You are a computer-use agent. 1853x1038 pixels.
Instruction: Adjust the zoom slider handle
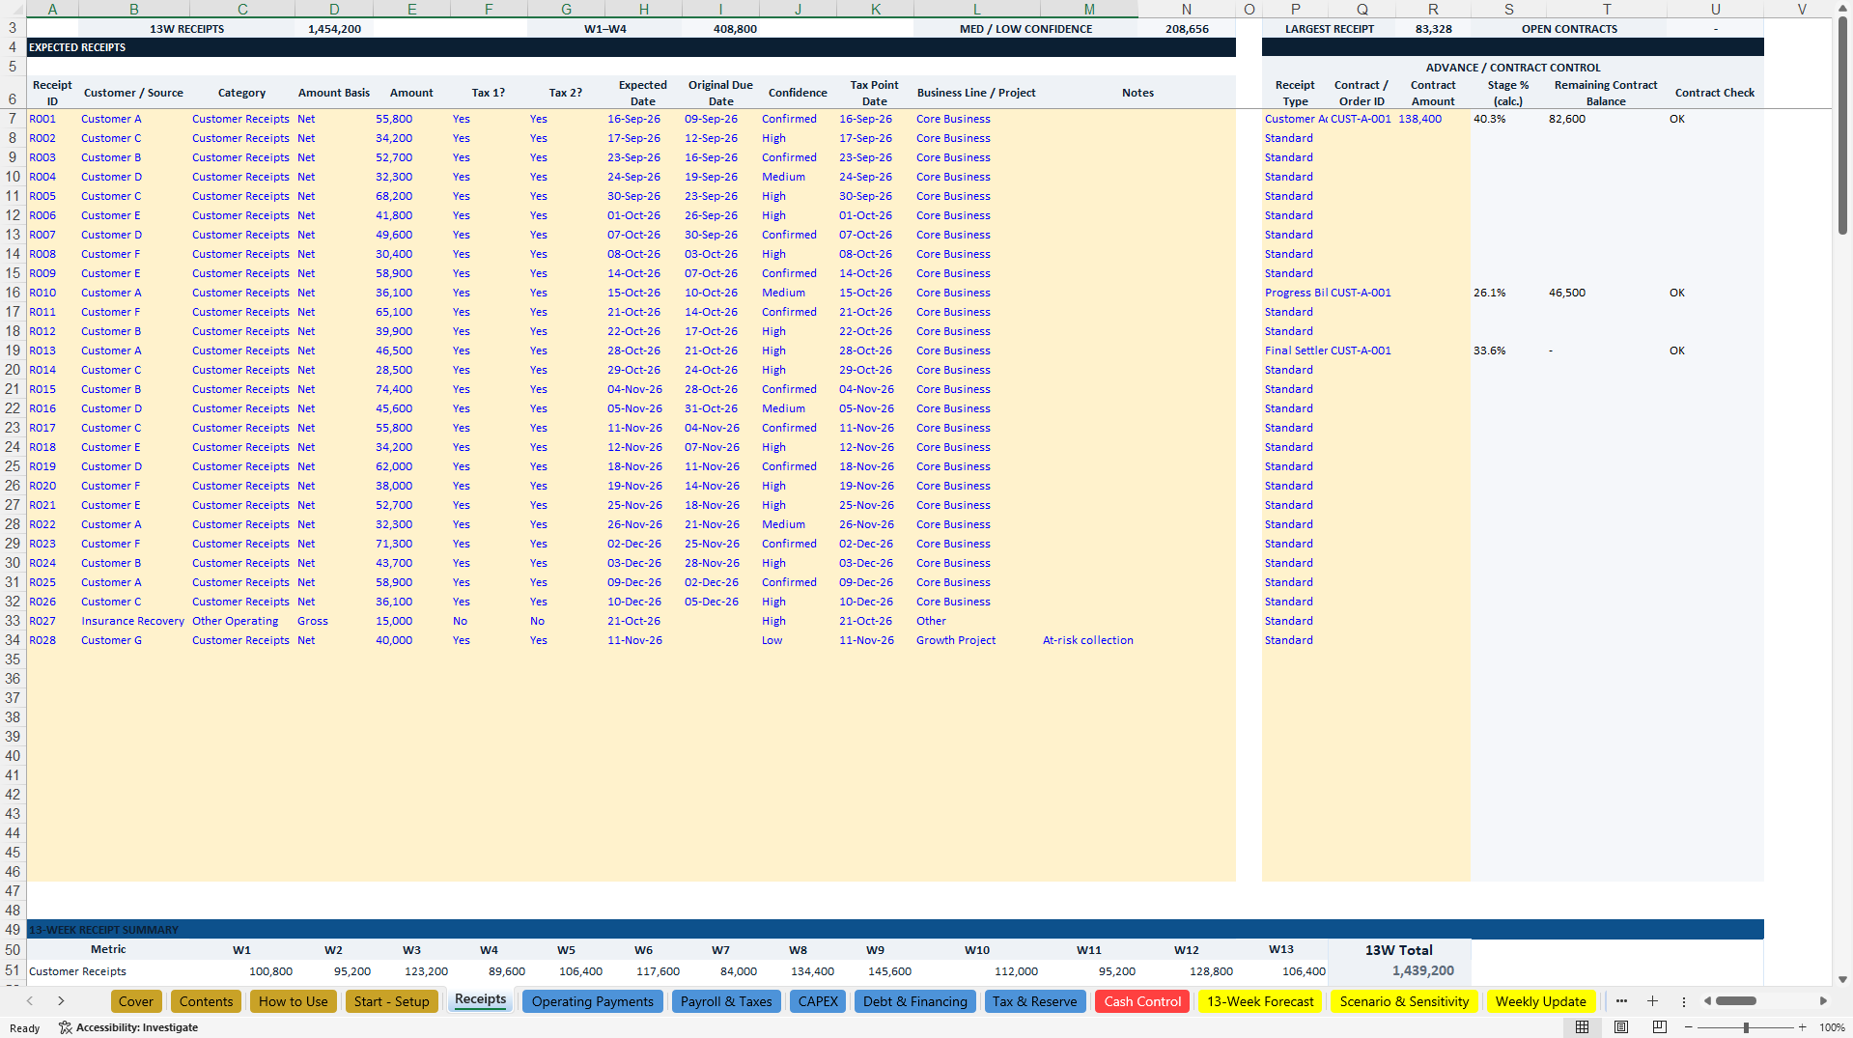[1746, 1027]
